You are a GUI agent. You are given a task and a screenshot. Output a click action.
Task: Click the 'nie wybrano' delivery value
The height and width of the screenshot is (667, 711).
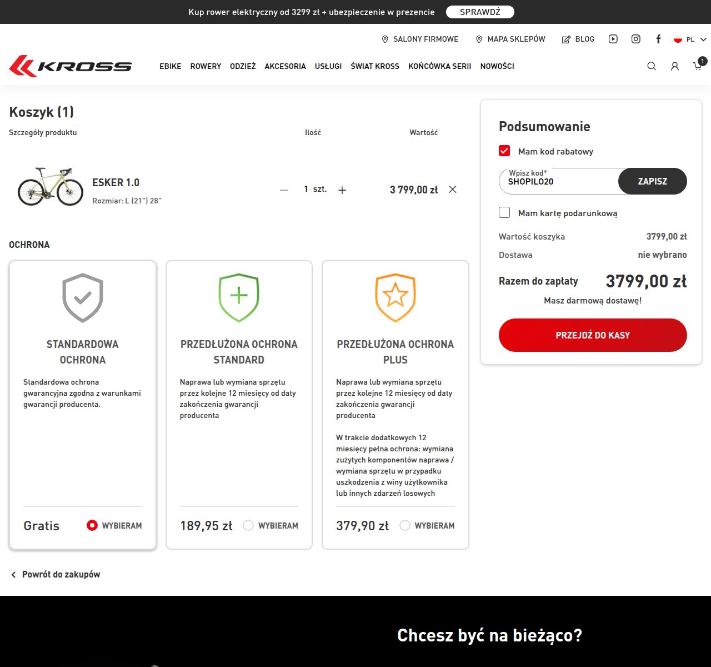click(662, 255)
